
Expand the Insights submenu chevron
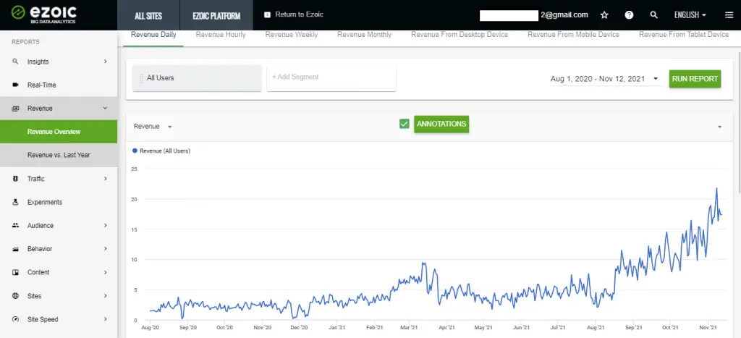point(106,62)
